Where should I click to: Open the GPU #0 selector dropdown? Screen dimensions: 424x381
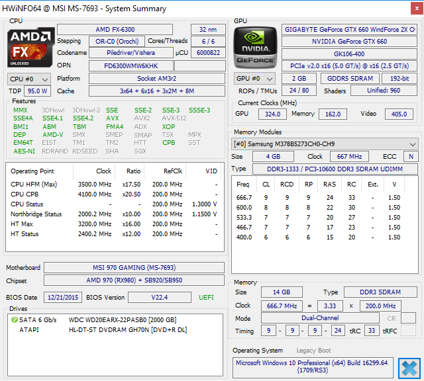click(x=254, y=79)
